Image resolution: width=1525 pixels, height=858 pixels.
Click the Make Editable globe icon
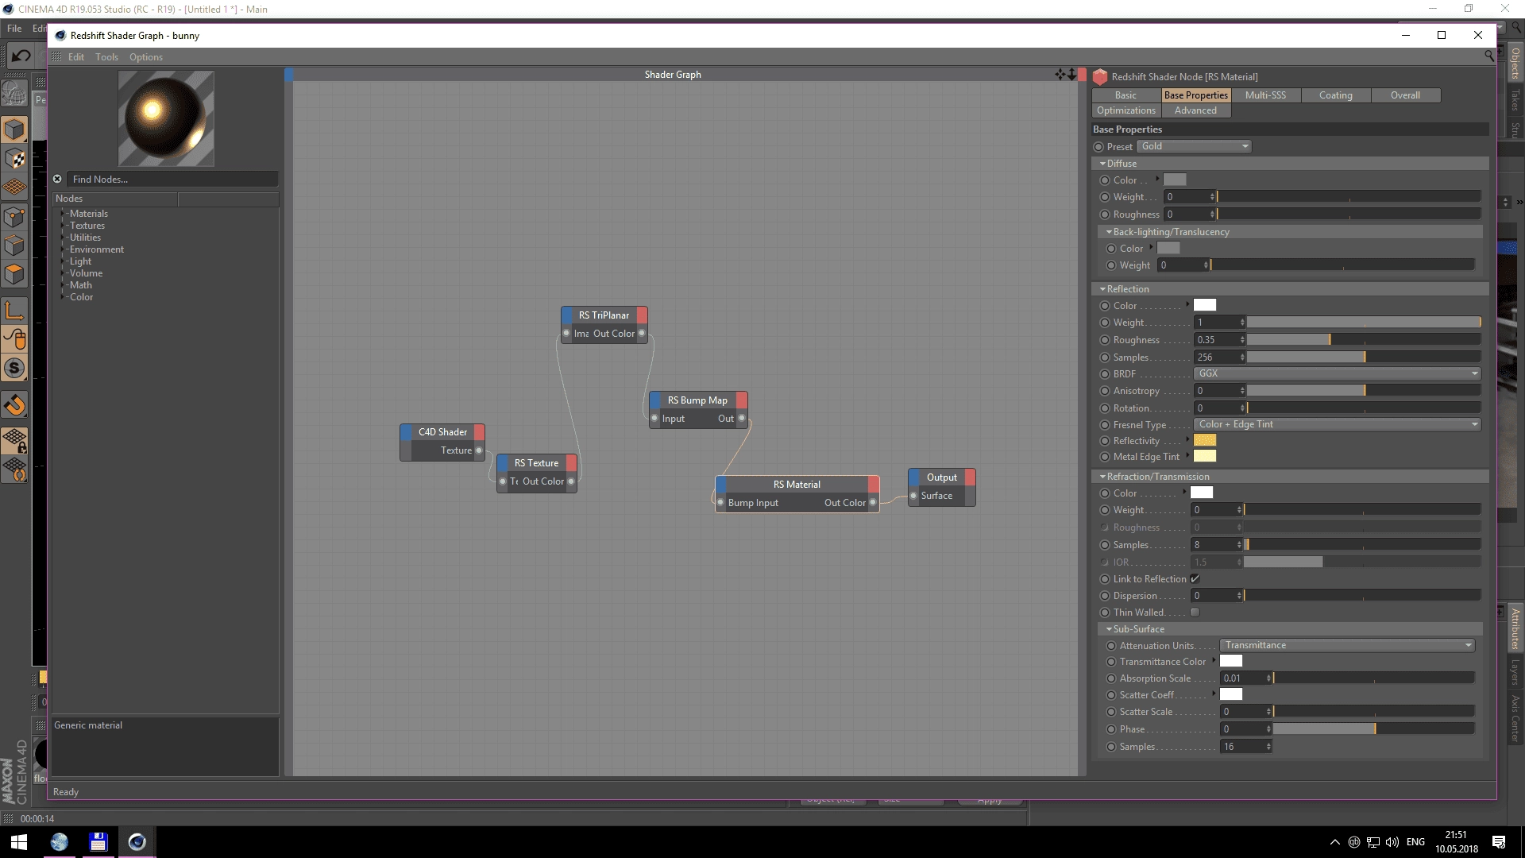tap(14, 94)
